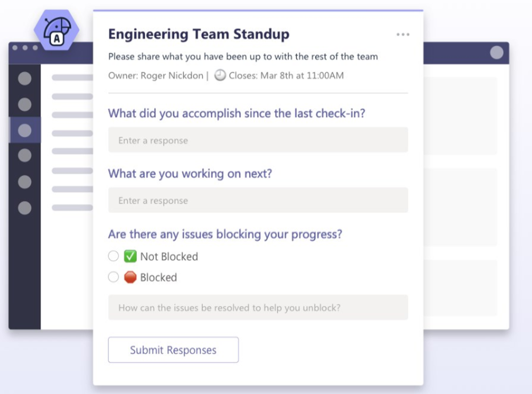
Task: Click the Engineering Team Standup title
Action: point(199,34)
